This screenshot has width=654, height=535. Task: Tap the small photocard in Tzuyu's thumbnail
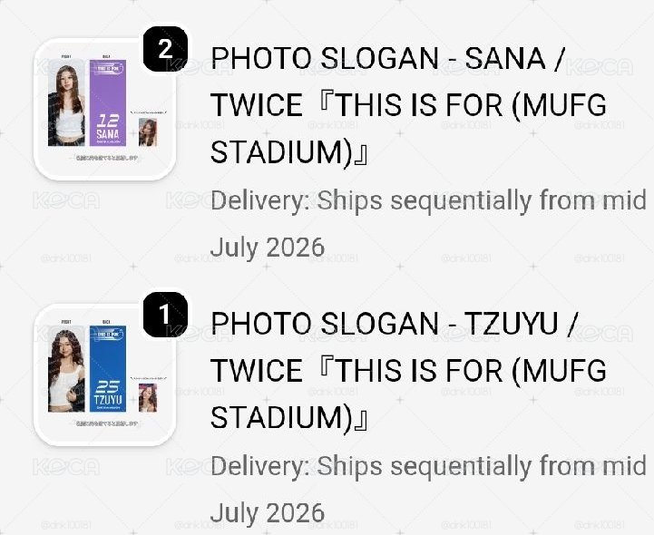click(148, 398)
